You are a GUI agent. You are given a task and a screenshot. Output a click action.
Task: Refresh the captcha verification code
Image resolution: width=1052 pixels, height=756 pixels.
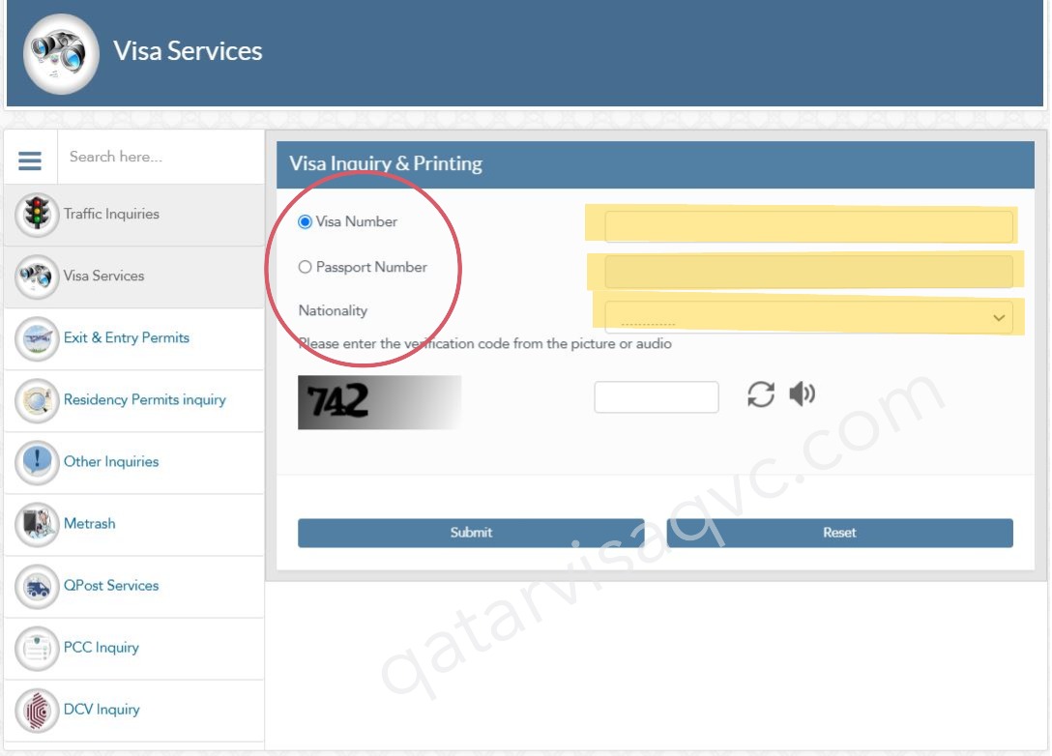[x=763, y=394]
